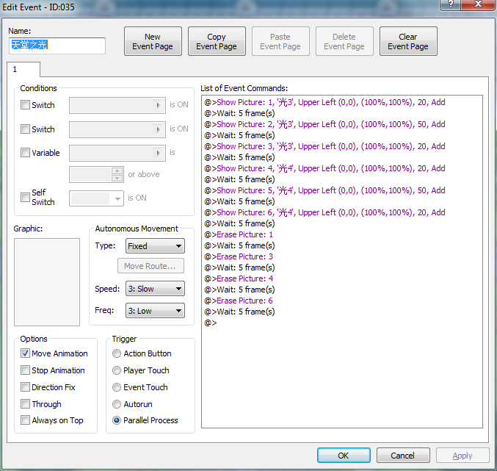Image resolution: width=497 pixels, height=471 pixels.
Task: Open the Variable selector arrow
Action: [158, 153]
